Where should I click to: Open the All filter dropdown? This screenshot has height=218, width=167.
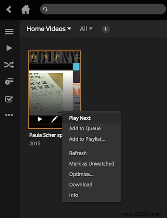pyautogui.click(x=86, y=29)
